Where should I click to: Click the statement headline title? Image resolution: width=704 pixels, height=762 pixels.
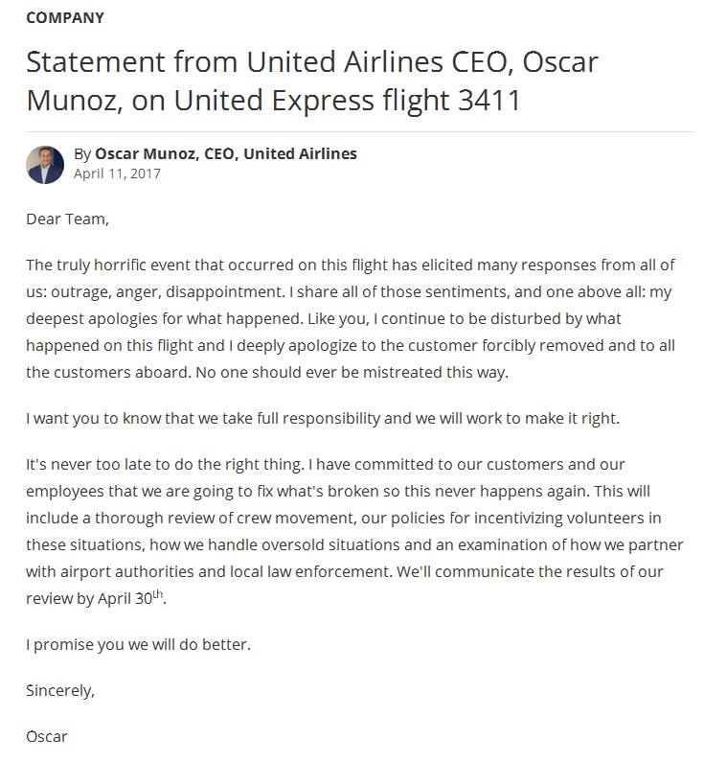point(312,81)
